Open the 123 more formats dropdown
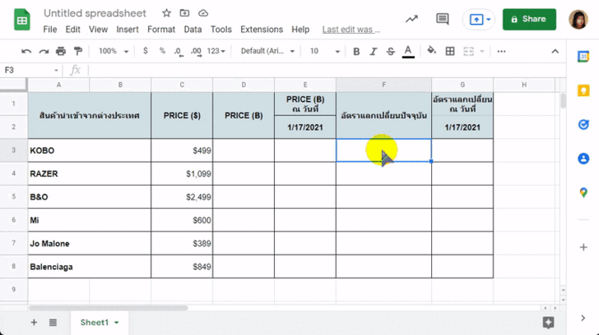The image size is (599, 335). (216, 51)
